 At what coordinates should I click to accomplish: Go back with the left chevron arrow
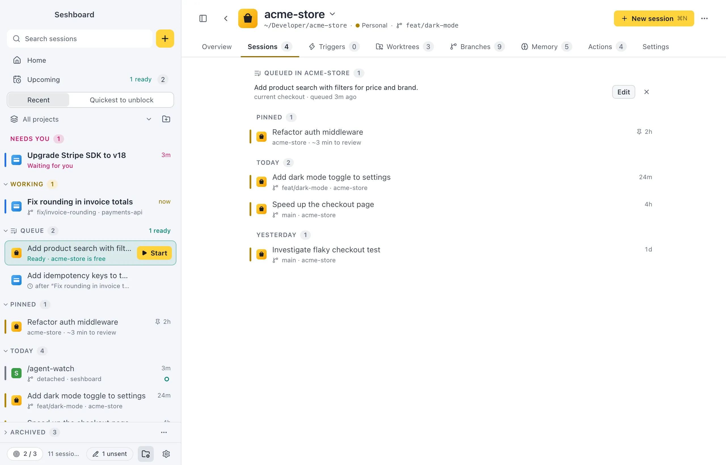click(225, 18)
